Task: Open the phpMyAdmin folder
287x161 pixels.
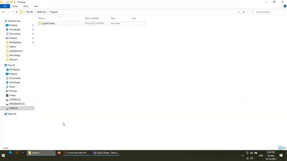Action: point(16,51)
